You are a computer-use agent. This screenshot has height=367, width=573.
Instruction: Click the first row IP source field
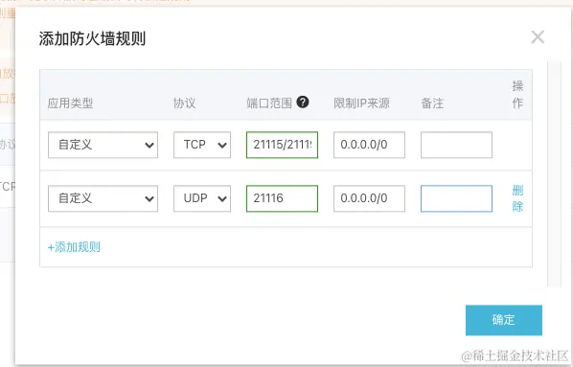[369, 145]
